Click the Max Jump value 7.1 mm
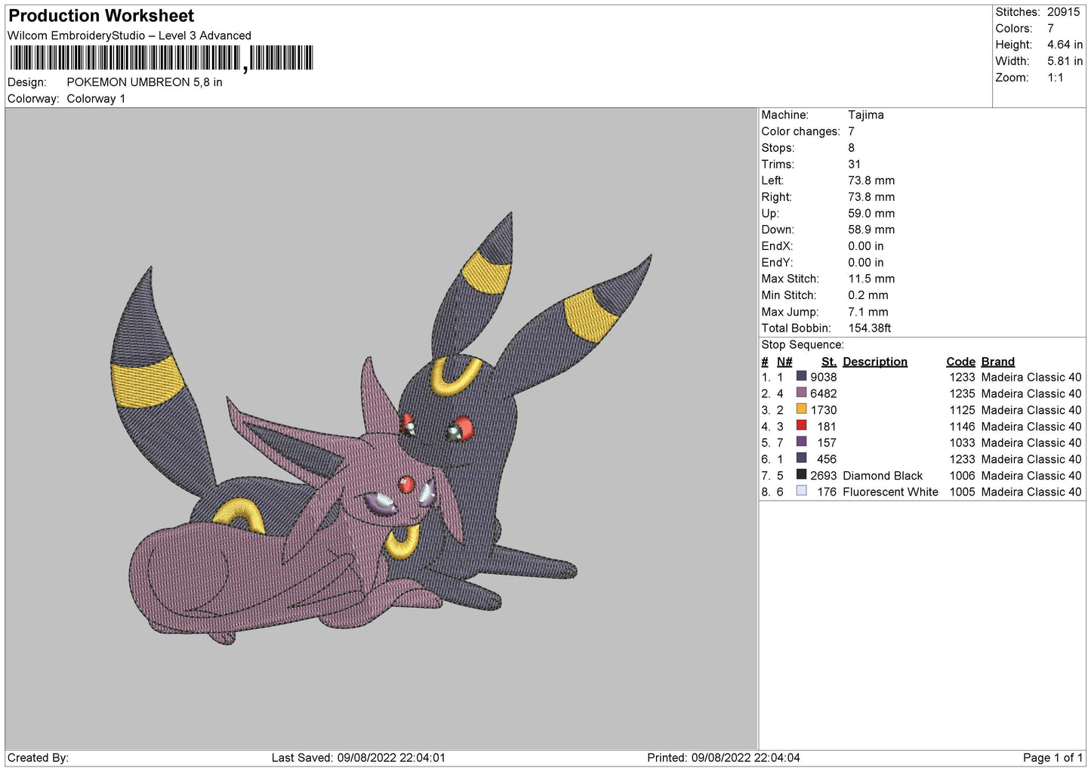 pos(868,312)
